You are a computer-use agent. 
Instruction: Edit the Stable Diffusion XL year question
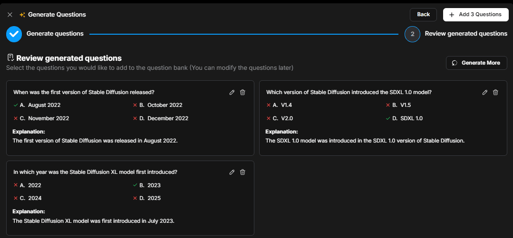coord(232,172)
